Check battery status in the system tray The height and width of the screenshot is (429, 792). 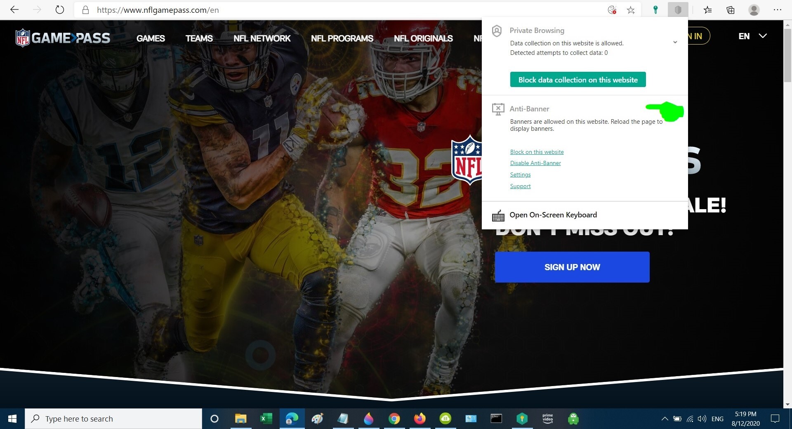pyautogui.click(x=677, y=419)
